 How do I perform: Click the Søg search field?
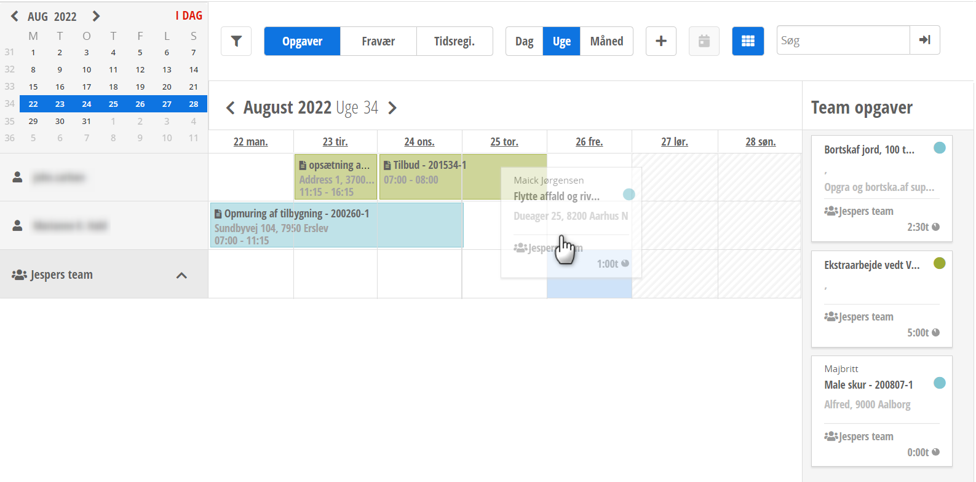click(x=843, y=41)
